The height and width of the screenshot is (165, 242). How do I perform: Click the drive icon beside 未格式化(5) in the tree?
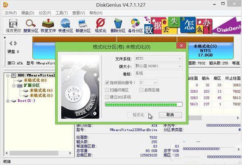click(26, 96)
